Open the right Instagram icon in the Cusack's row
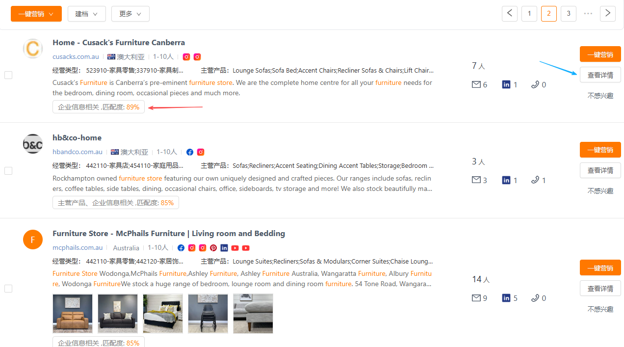 [x=197, y=57]
